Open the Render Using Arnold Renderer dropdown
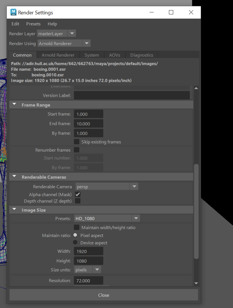233x308 pixels. click(x=64, y=43)
